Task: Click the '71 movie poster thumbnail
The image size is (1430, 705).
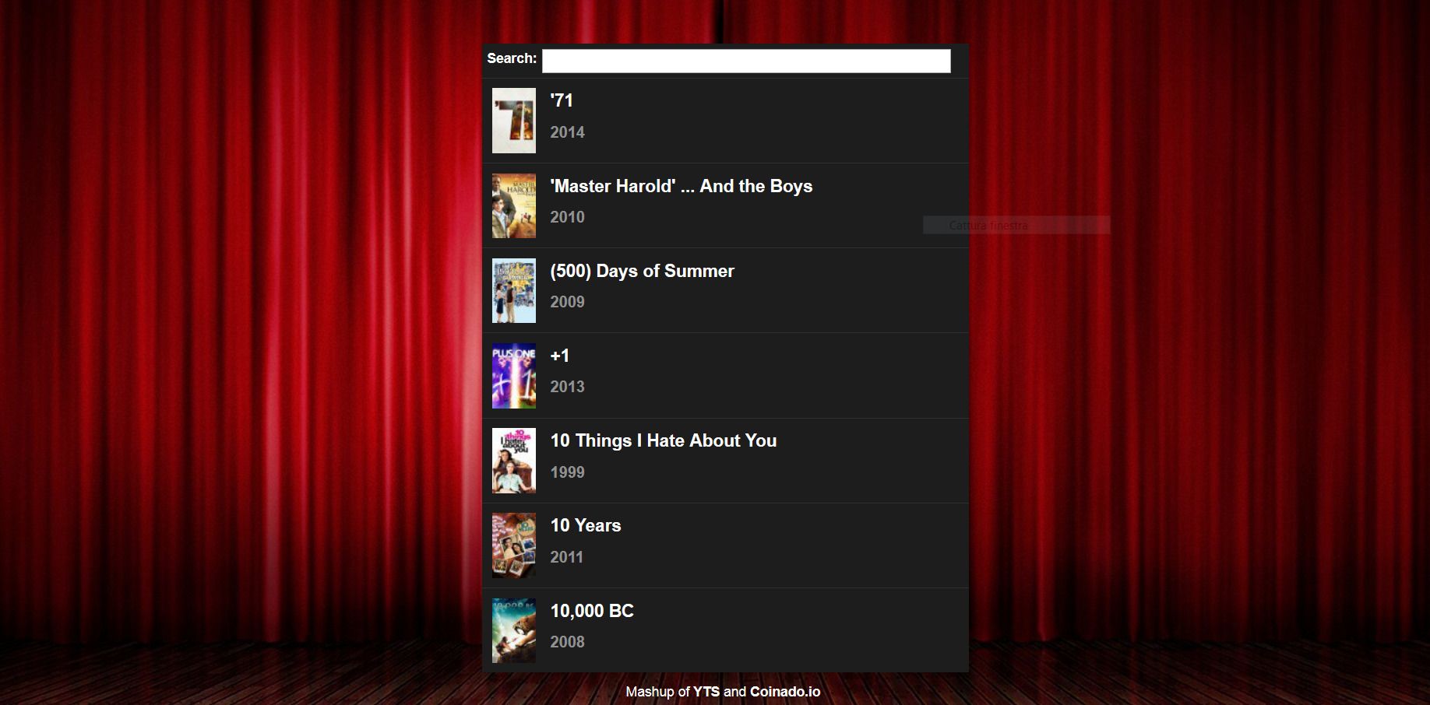Action: tap(513, 121)
